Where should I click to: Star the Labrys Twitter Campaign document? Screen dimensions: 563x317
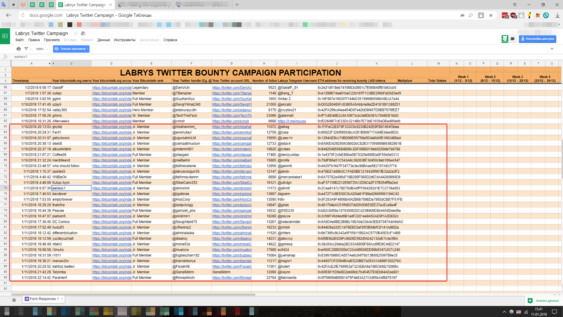[x=76, y=33]
